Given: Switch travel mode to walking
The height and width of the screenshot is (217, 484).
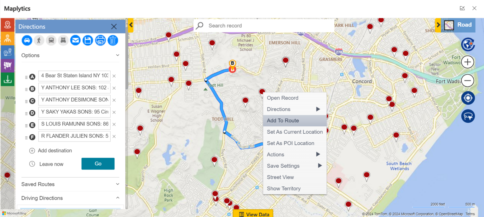Looking at the screenshot, I should tap(39, 40).
